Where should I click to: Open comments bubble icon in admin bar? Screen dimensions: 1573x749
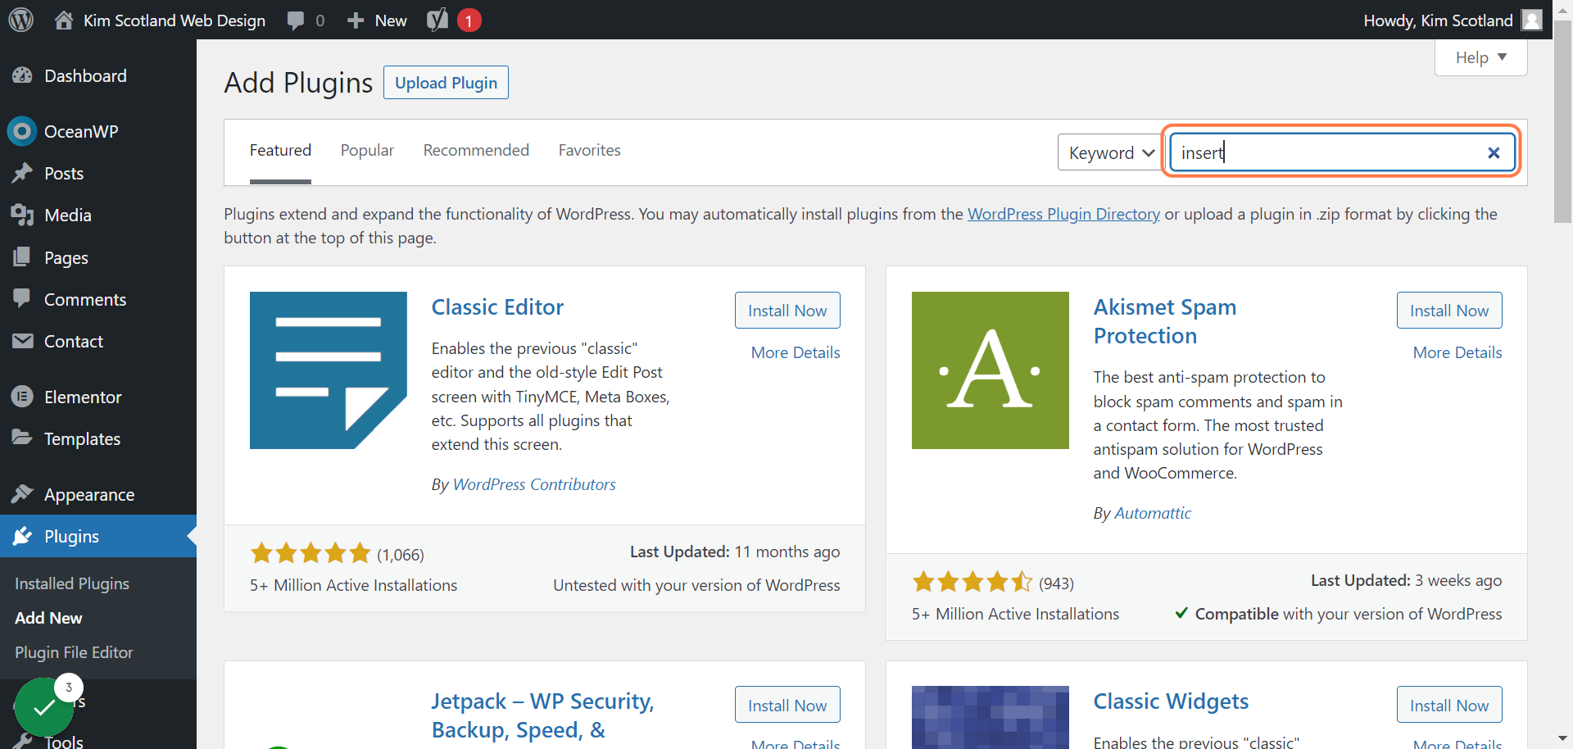(x=296, y=20)
